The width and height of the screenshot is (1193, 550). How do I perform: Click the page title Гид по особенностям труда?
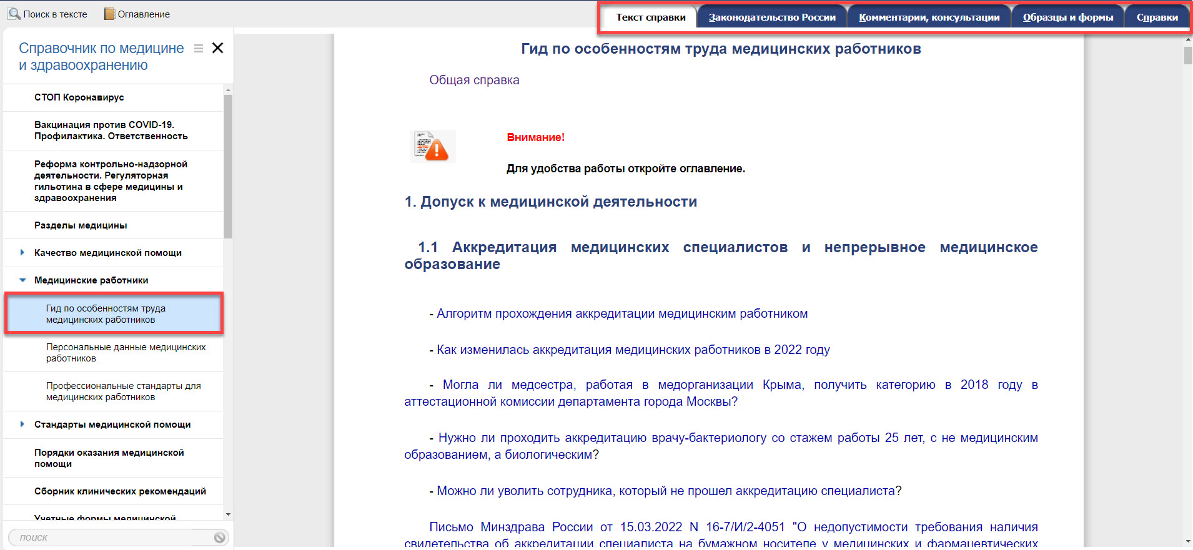click(721, 49)
